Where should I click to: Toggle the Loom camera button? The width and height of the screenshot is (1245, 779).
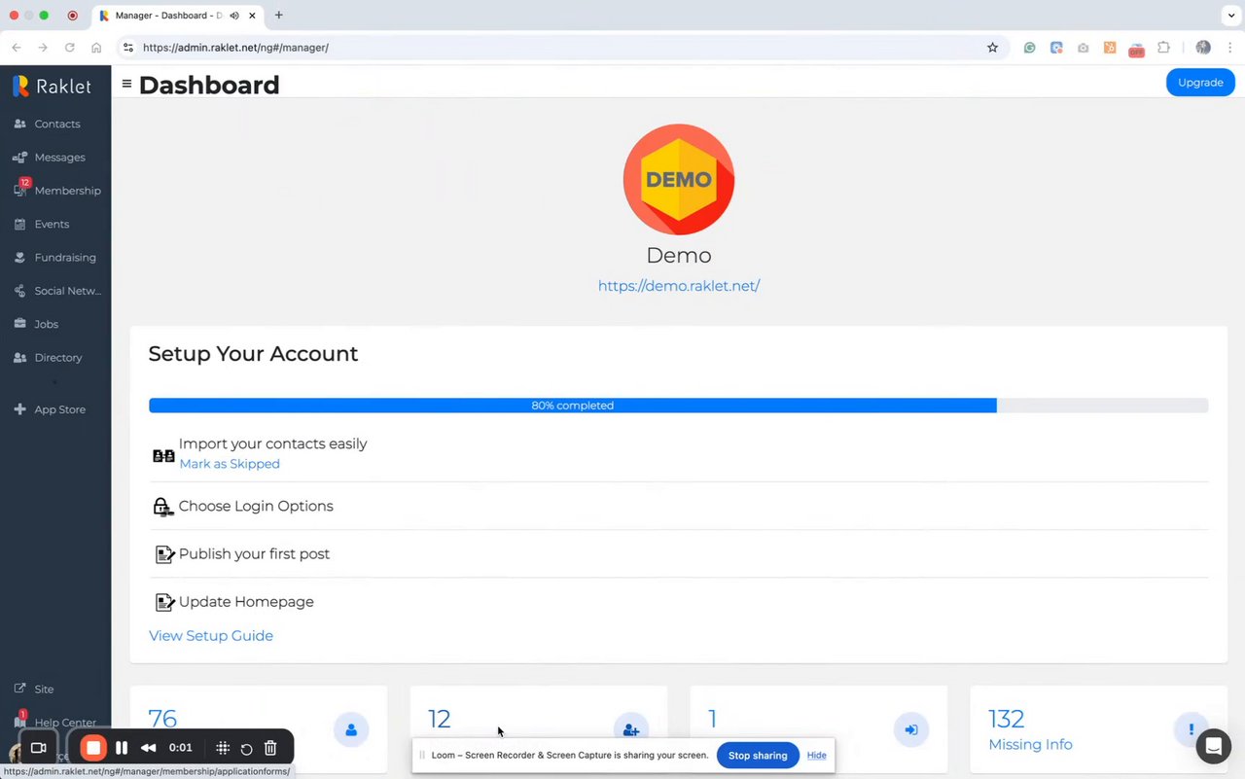click(x=39, y=748)
